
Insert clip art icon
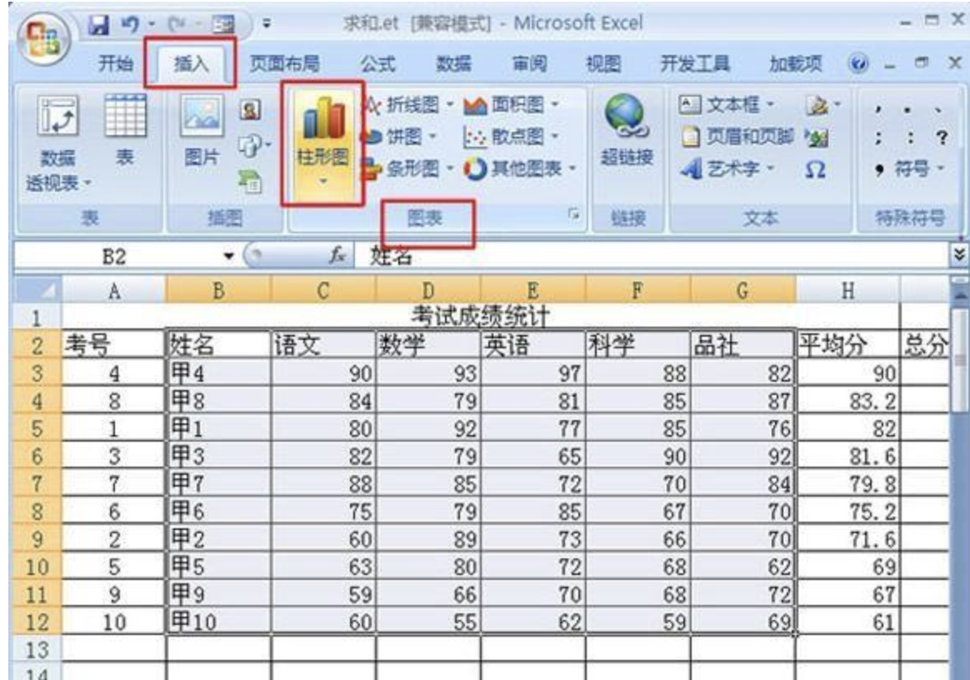click(250, 110)
